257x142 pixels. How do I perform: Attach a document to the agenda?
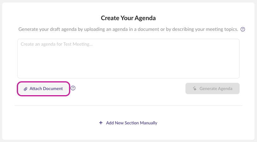(43, 89)
